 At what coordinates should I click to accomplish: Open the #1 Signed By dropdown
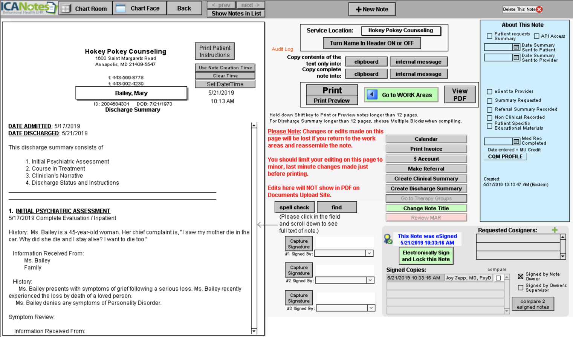coord(370,254)
